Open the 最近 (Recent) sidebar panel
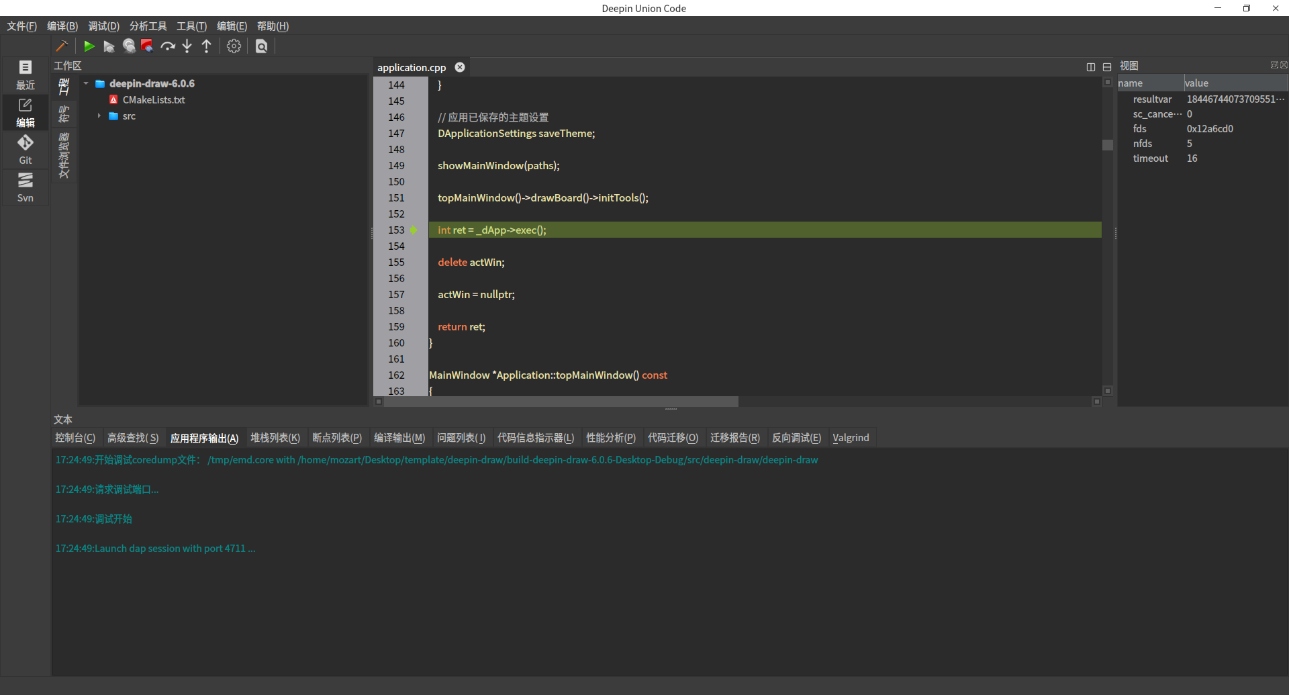This screenshot has width=1289, height=695. pyautogui.click(x=26, y=75)
